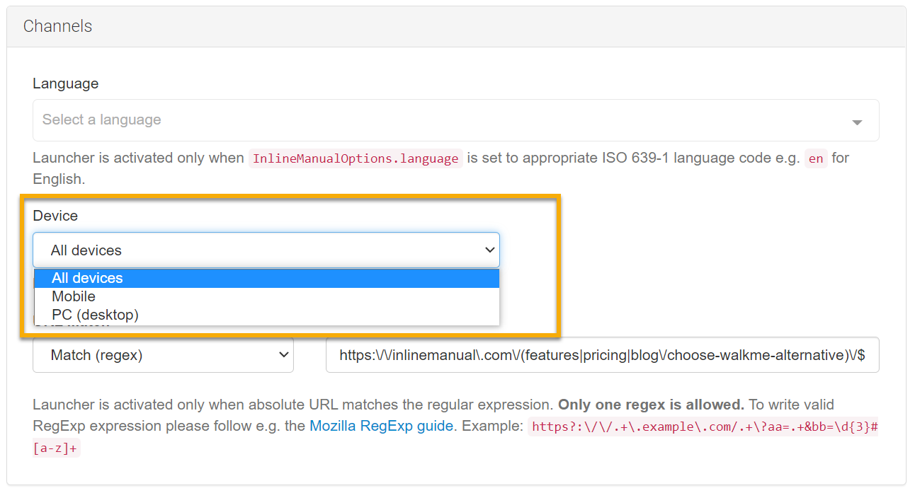Click the chevron on the Device dropdown

pyautogui.click(x=489, y=250)
